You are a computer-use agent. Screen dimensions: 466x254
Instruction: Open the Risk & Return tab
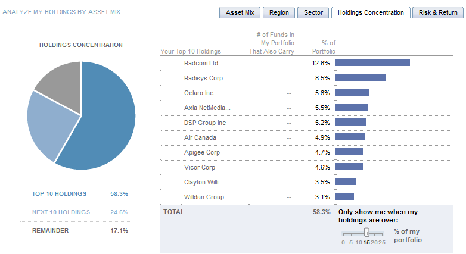click(x=438, y=12)
